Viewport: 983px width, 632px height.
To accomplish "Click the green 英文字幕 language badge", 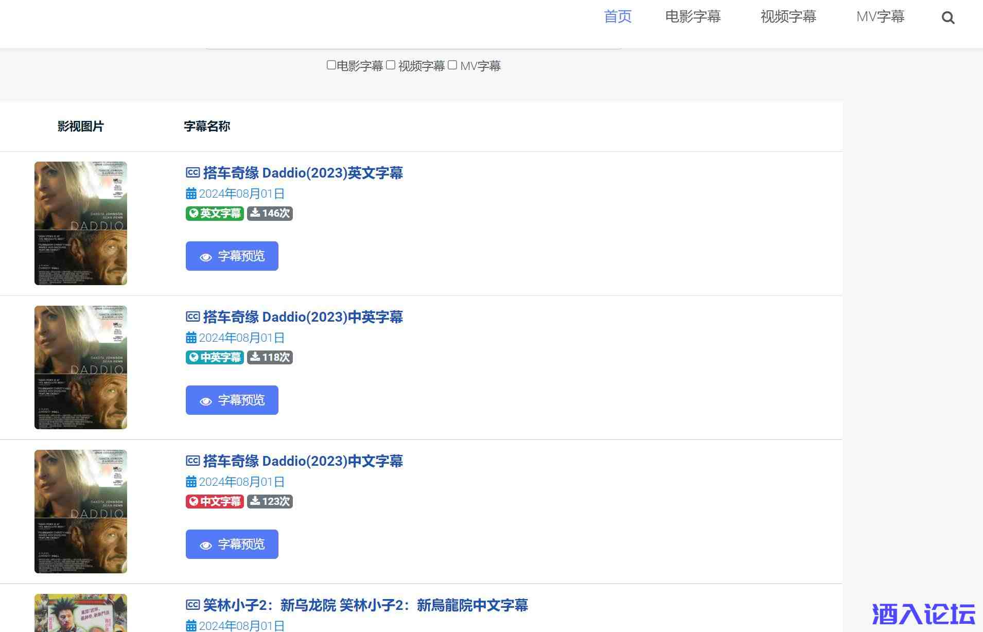I will click(x=215, y=213).
